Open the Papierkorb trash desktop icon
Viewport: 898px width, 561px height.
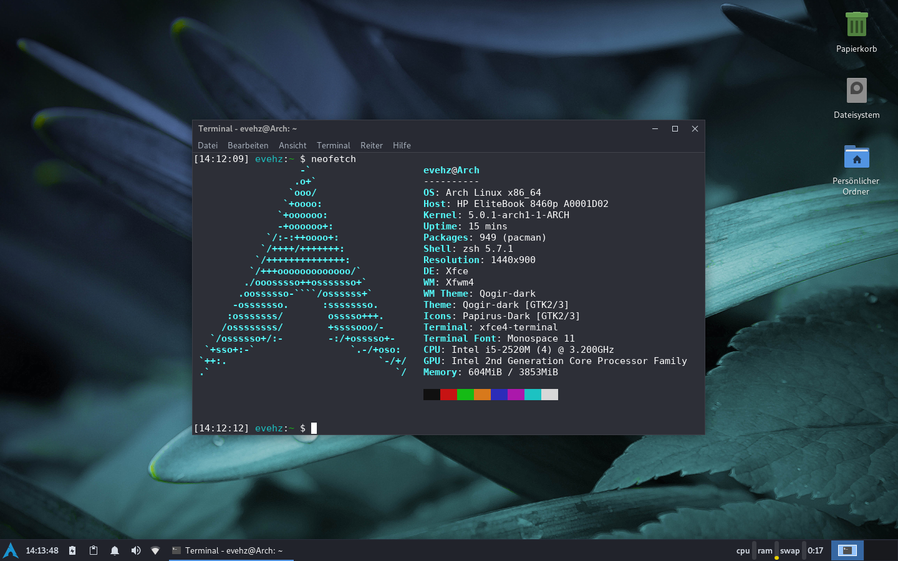tap(856, 32)
